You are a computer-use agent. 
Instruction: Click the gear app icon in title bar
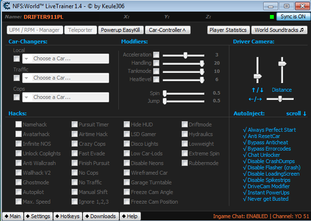(x=7, y=6)
